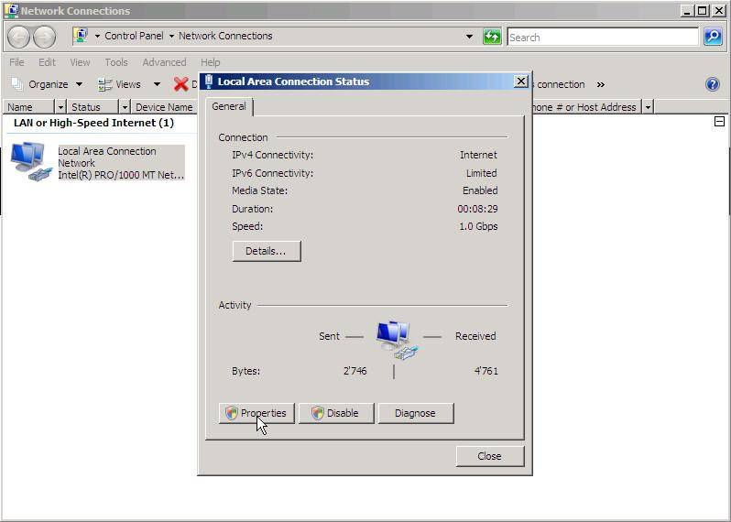This screenshot has width=731, height=522.
Task: Open the Advanced menu
Action: (164, 62)
